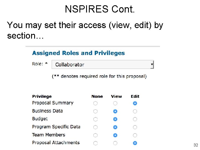Set Business Data privilege to None
200x150 pixels.
[96, 111]
